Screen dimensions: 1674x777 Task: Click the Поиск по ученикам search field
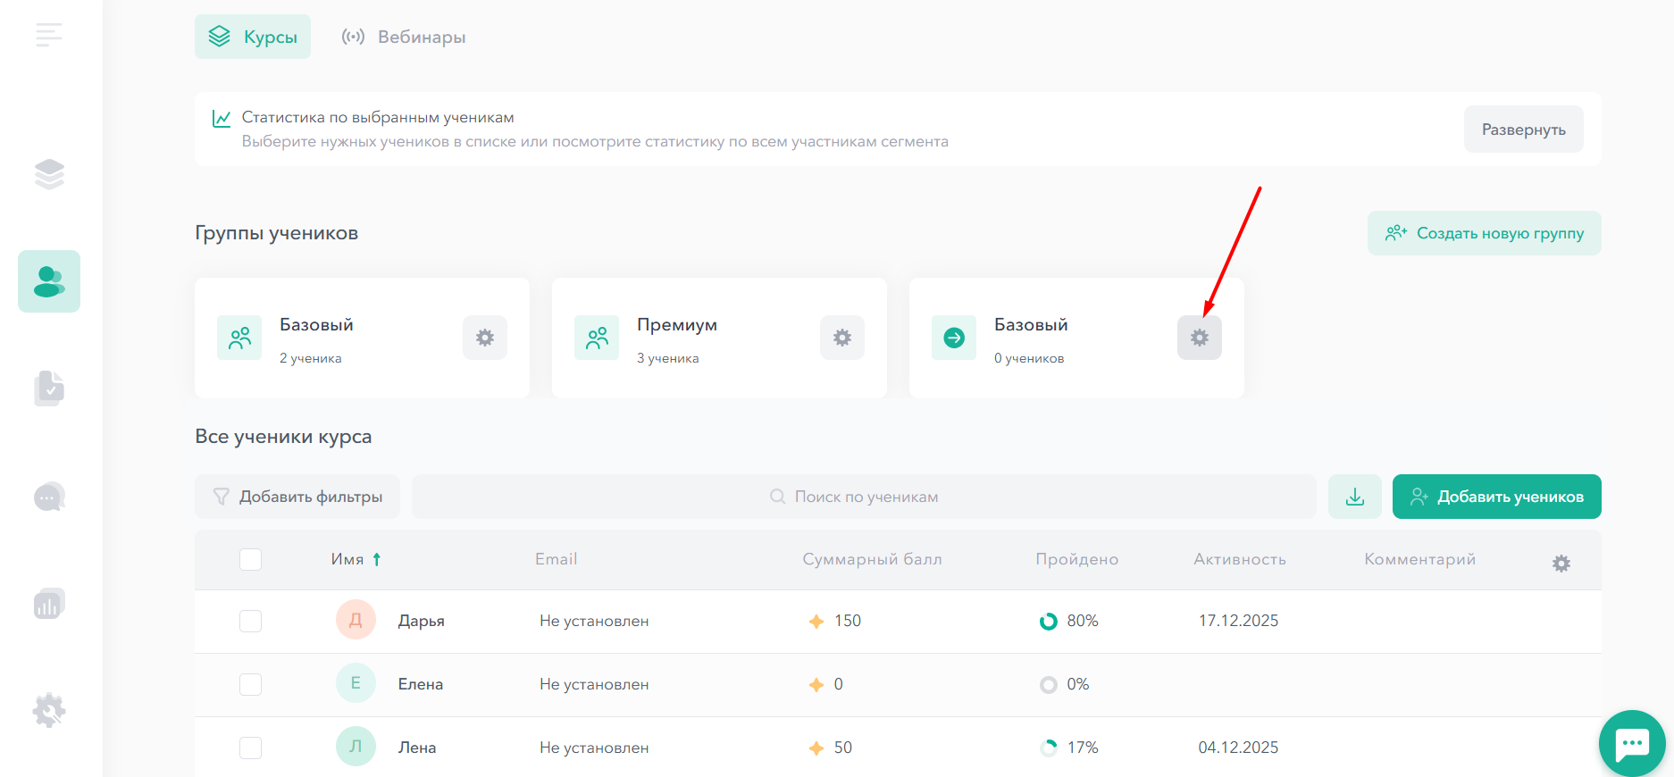pyautogui.click(x=864, y=497)
